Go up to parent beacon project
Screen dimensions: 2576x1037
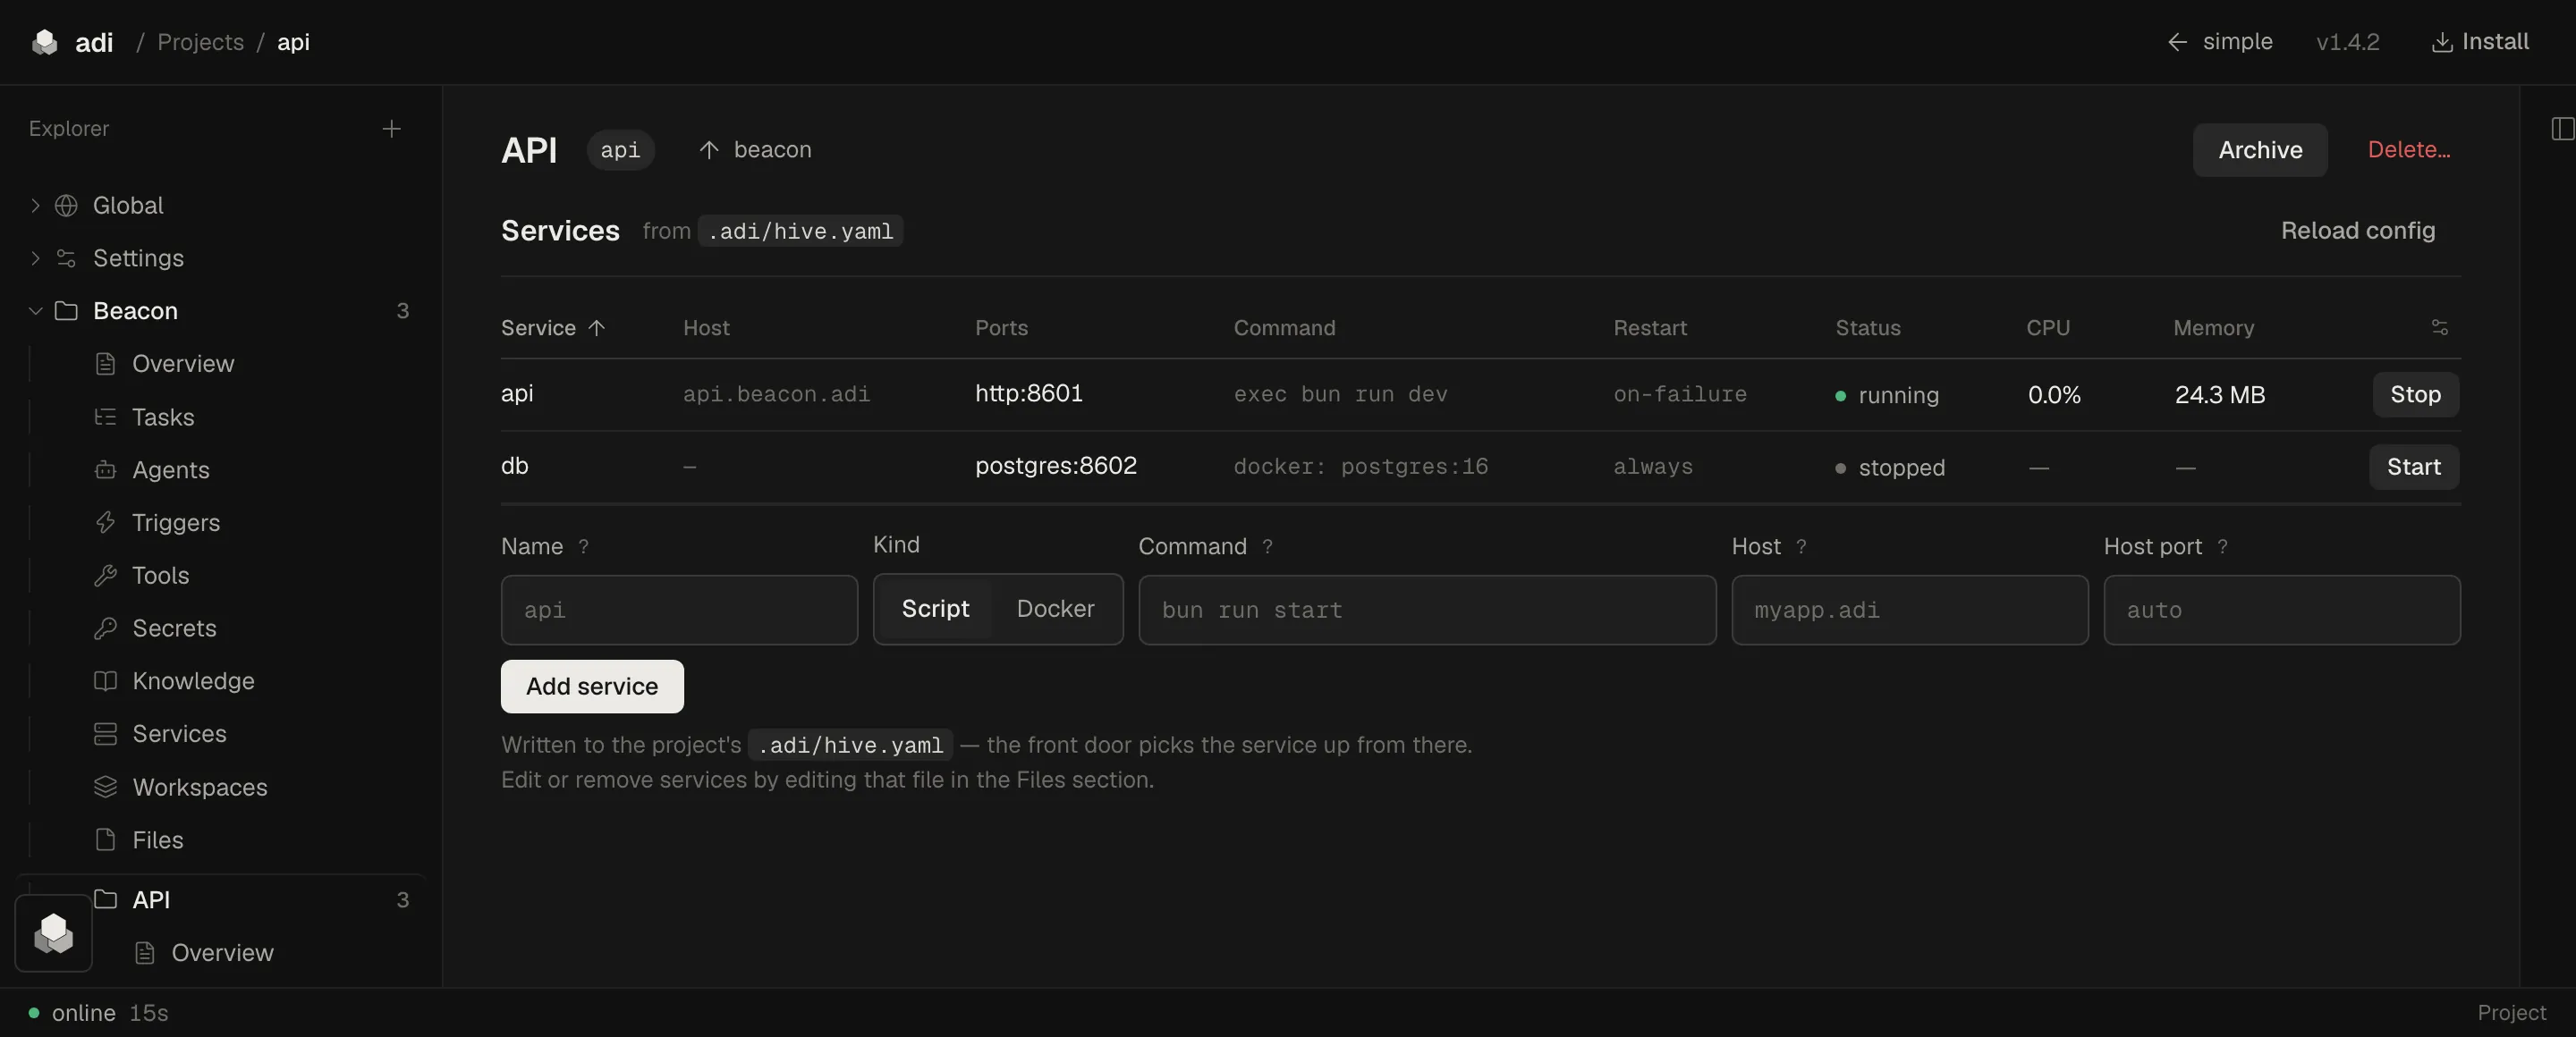(x=755, y=150)
